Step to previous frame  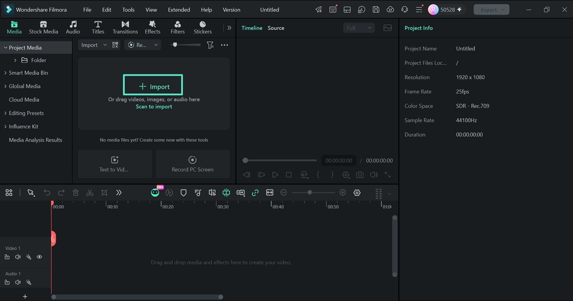coord(246,175)
